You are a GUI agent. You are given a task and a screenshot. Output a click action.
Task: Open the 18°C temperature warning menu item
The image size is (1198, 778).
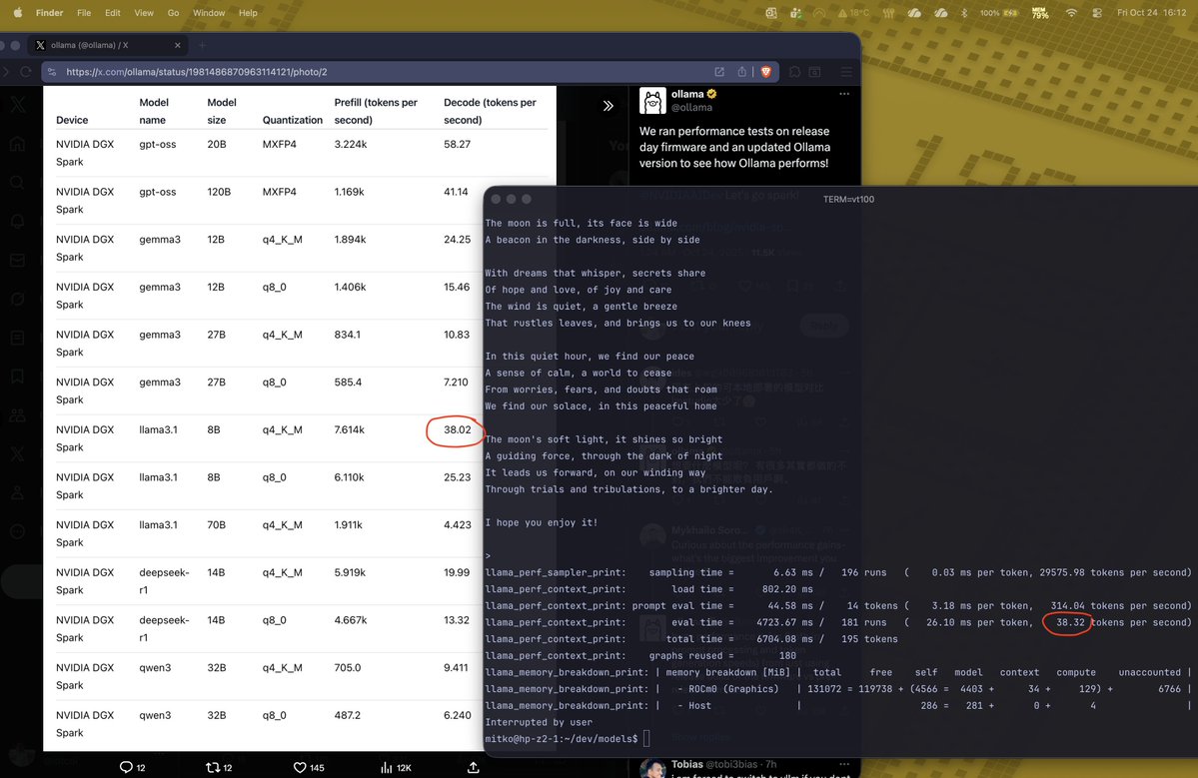click(x=854, y=13)
